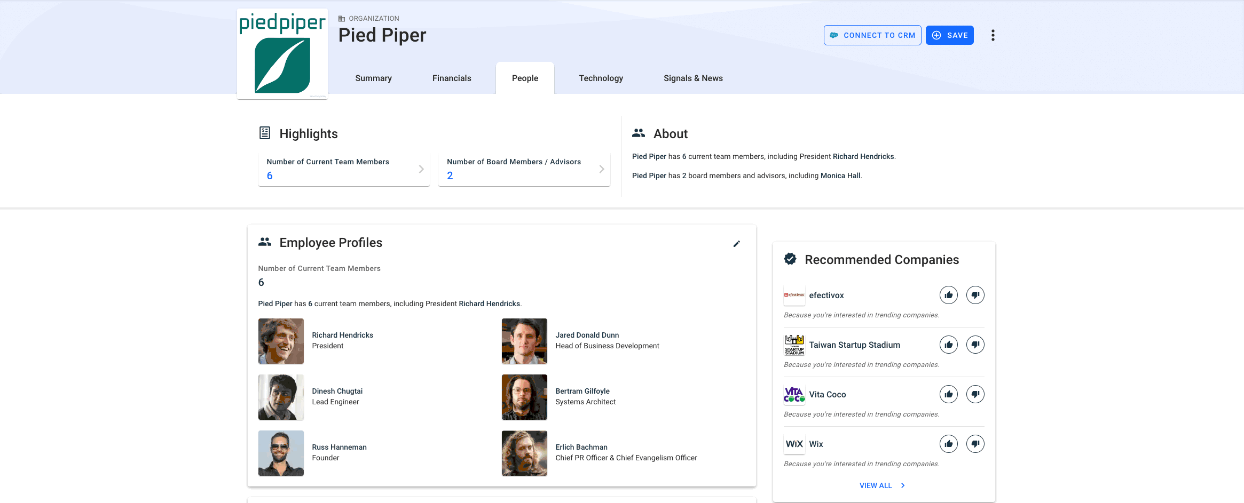Open the Wix company logo

(x=794, y=444)
